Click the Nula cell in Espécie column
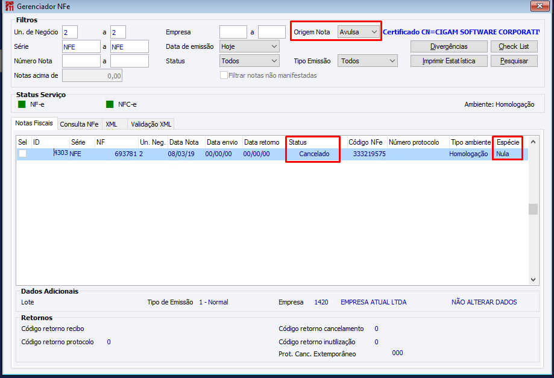The image size is (554, 378). (x=502, y=154)
